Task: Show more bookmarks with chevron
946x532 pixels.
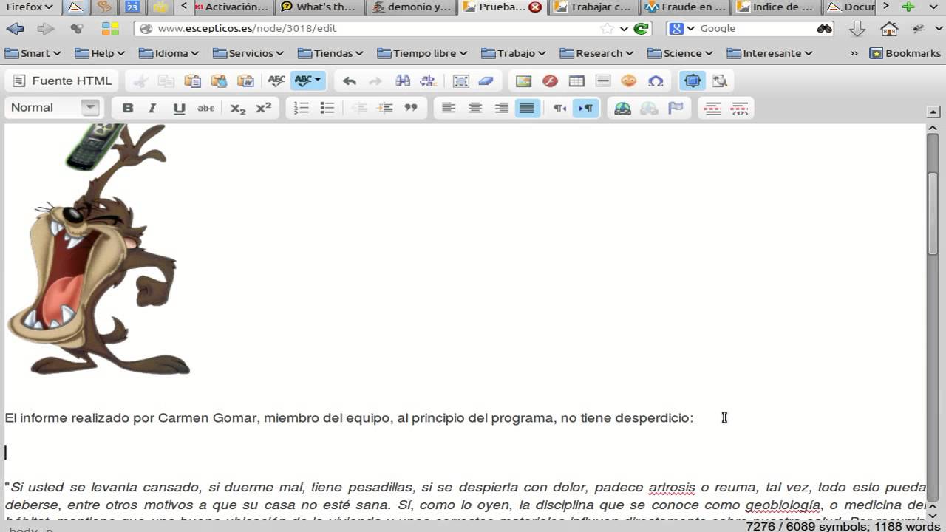Action: point(854,53)
